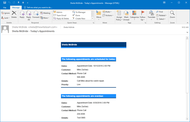Image resolution: width=190 pixels, height=122 pixels.
Task: Click the Reply All icon
Action: click(x=29, y=14)
